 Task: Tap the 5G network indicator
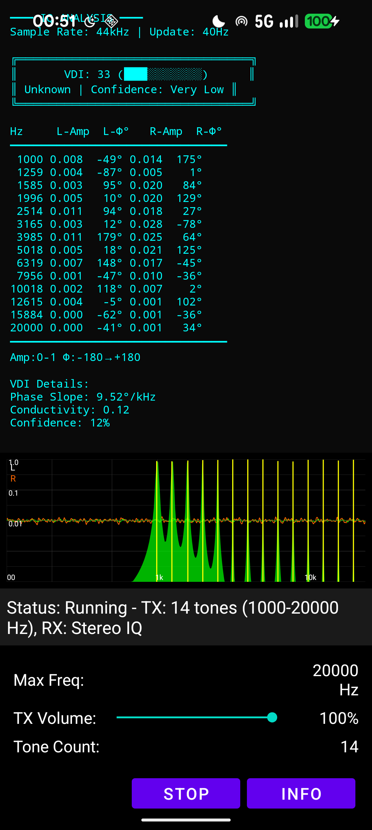(264, 21)
